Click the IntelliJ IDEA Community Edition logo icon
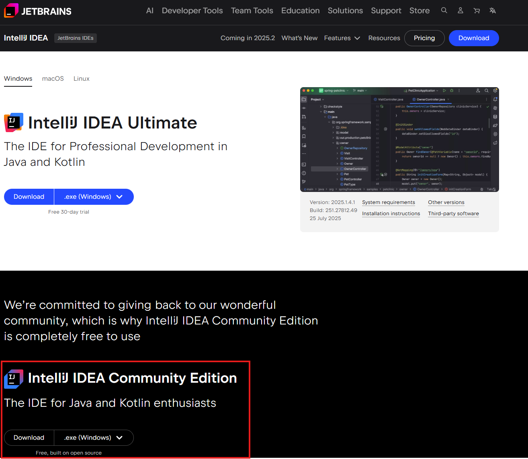The height and width of the screenshot is (459, 528). (14, 379)
